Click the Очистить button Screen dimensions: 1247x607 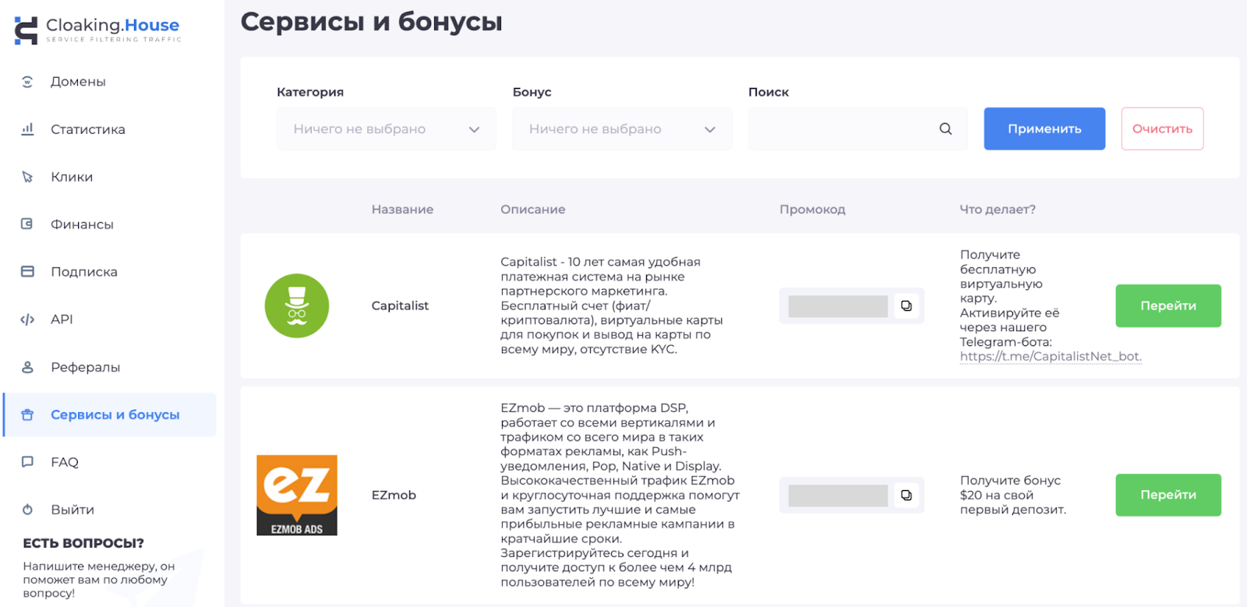[1162, 129]
